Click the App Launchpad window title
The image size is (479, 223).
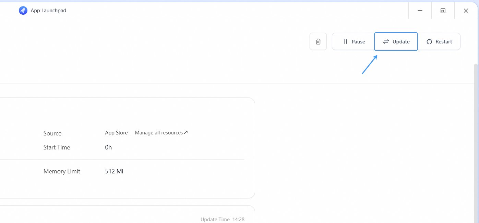click(48, 11)
